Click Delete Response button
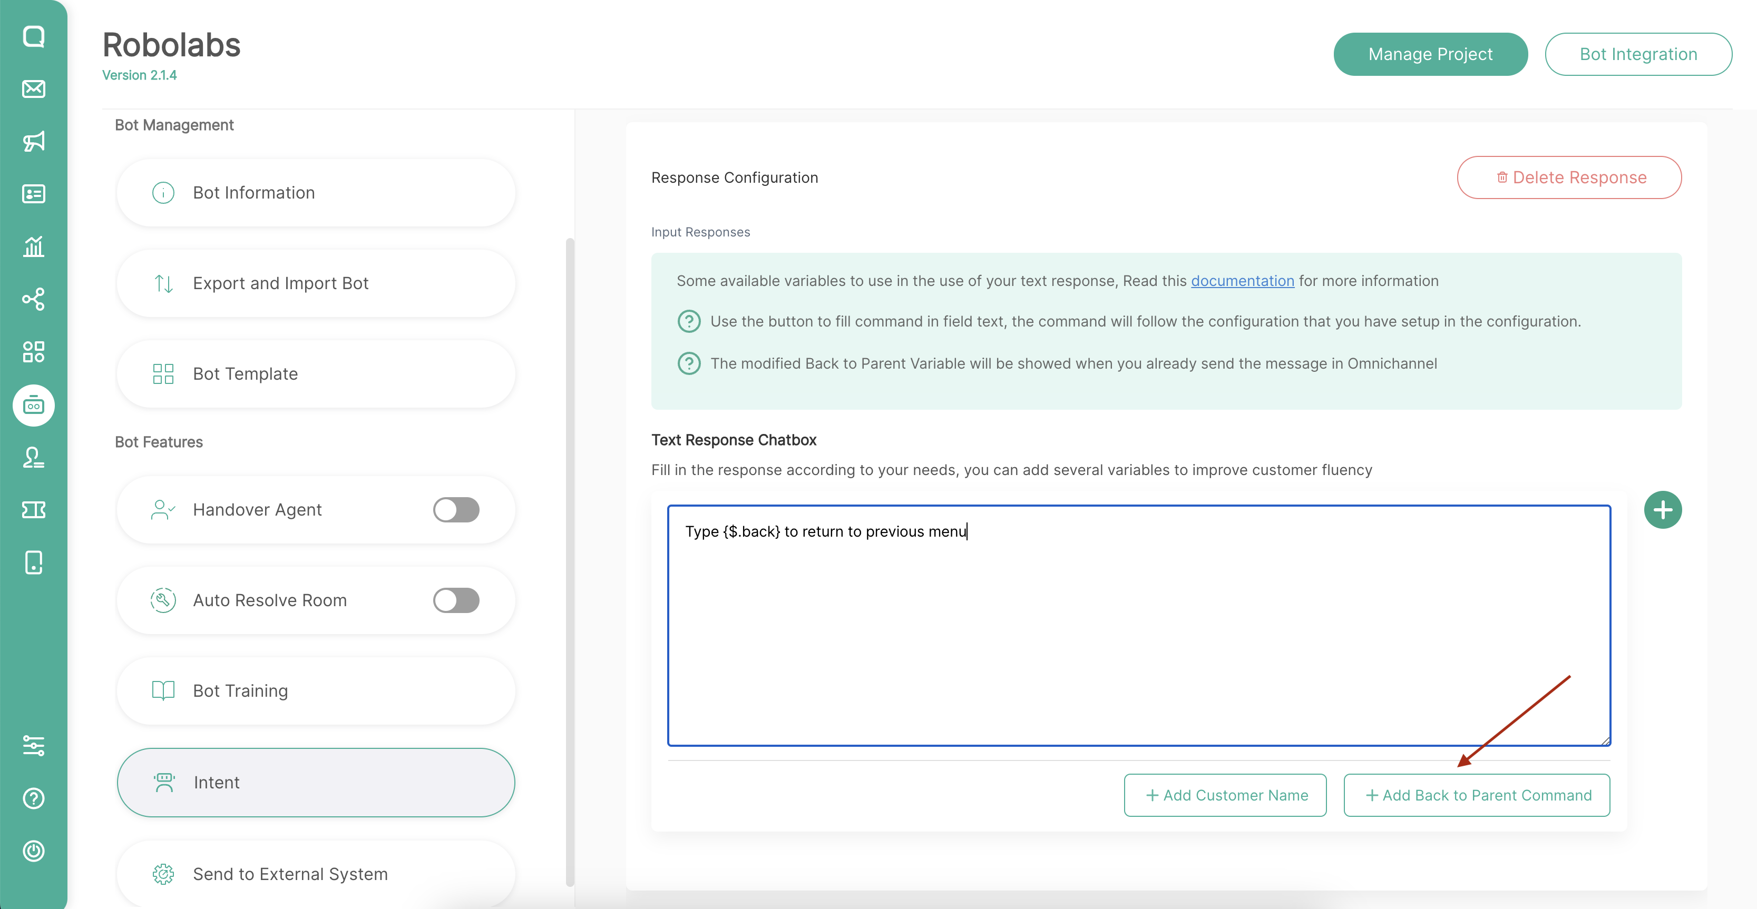This screenshot has height=909, width=1757. (1569, 178)
